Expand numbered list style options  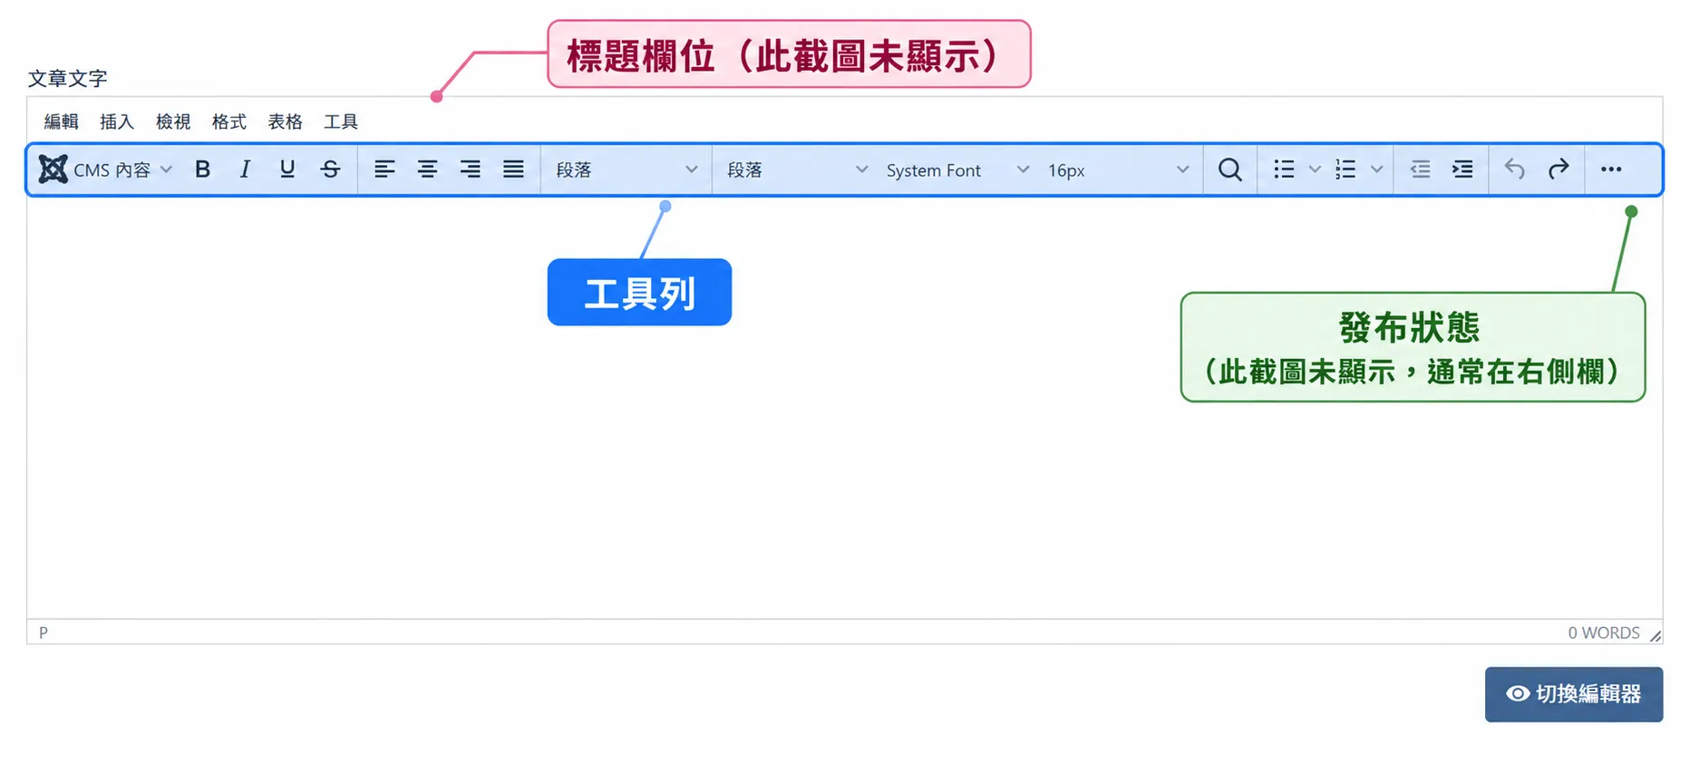(x=1376, y=169)
